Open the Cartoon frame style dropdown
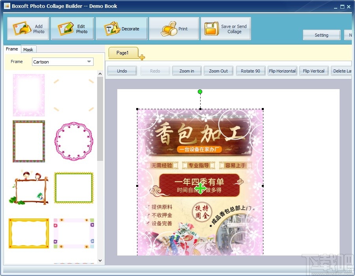 (x=62, y=62)
